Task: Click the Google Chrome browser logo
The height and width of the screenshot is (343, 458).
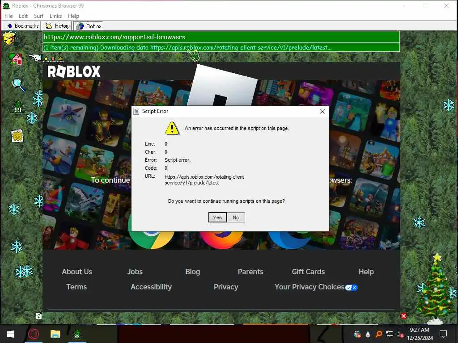Action: 151,240
